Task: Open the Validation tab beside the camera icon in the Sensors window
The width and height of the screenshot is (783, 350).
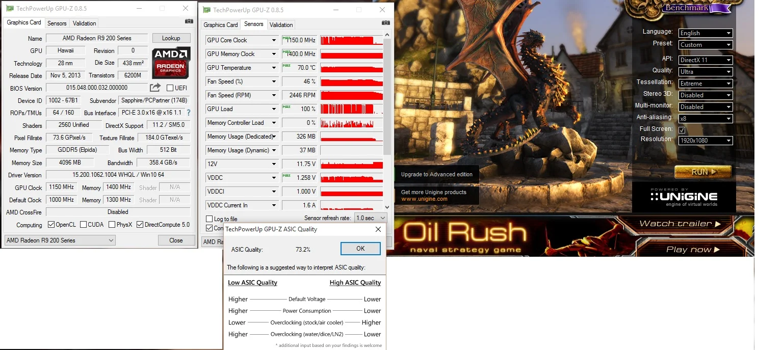Action: [x=281, y=25]
